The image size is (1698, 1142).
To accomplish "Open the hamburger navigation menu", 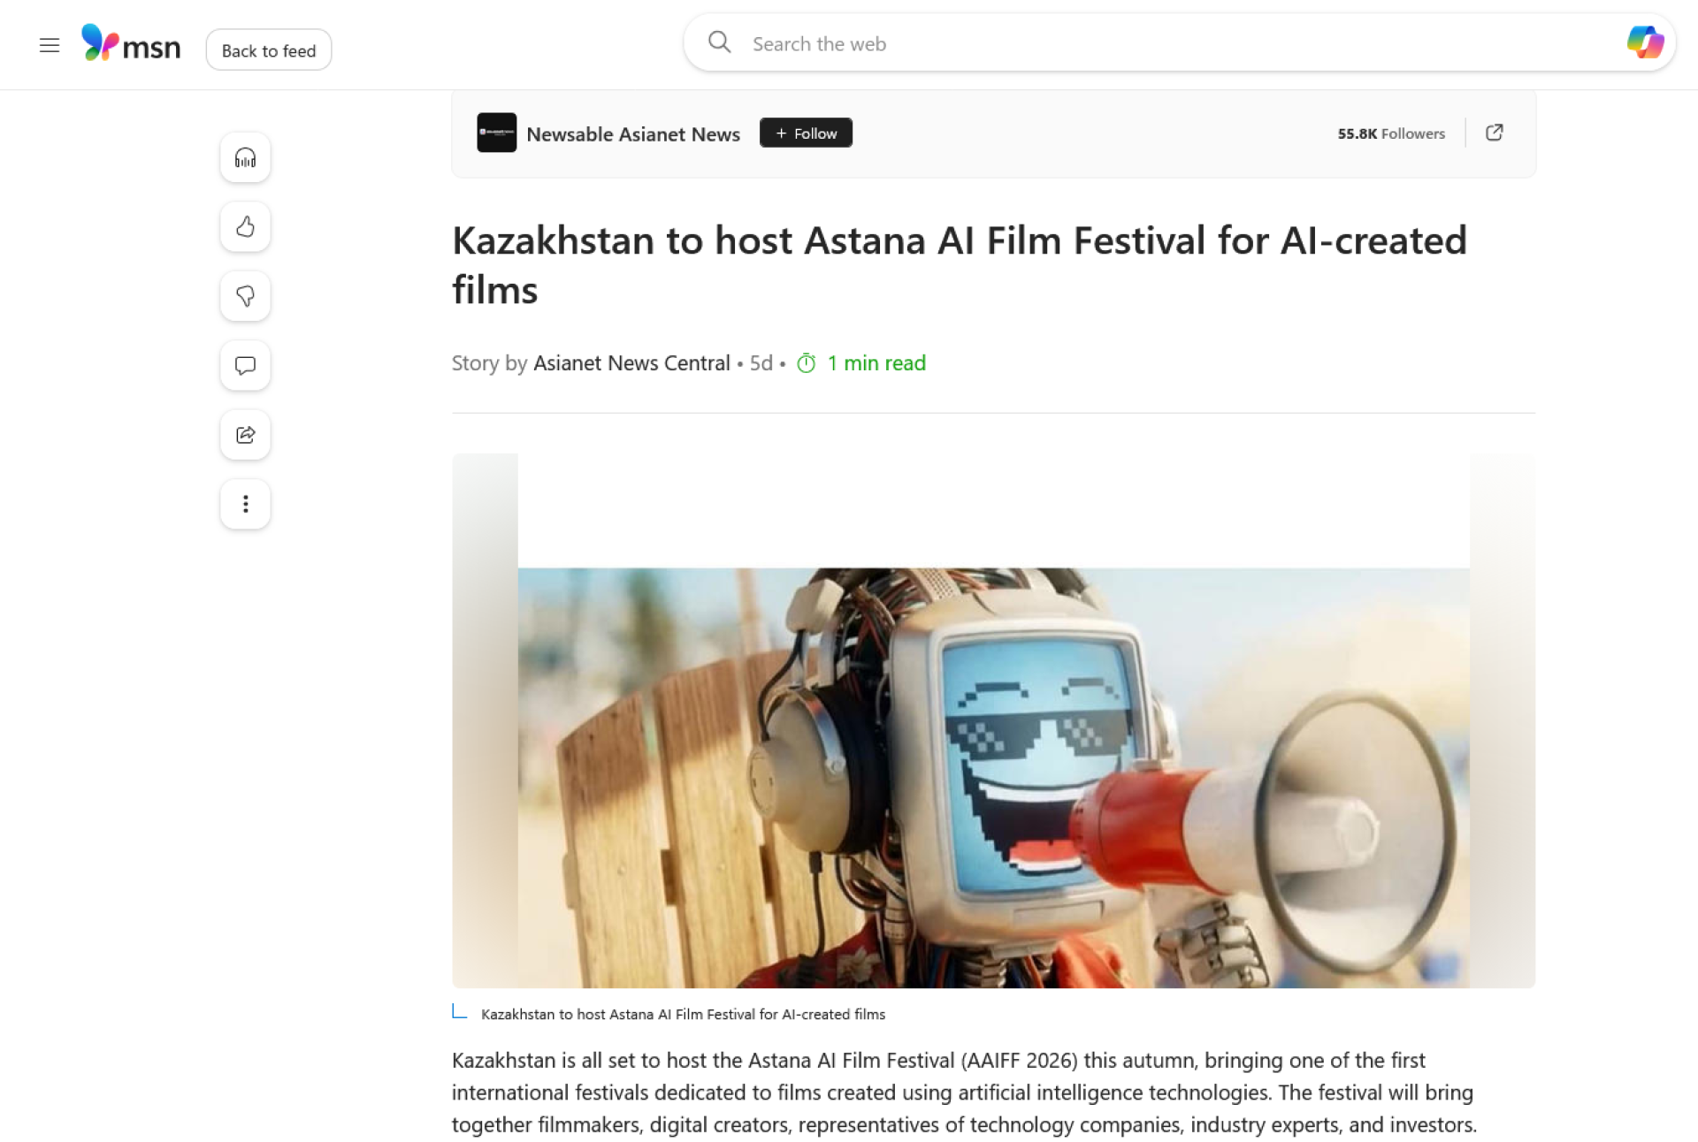I will coord(50,46).
